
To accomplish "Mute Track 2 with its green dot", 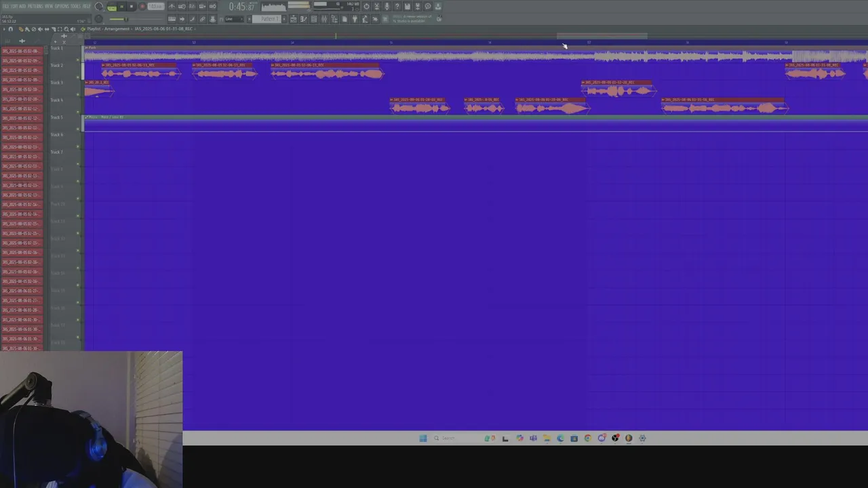I will click(x=78, y=77).
